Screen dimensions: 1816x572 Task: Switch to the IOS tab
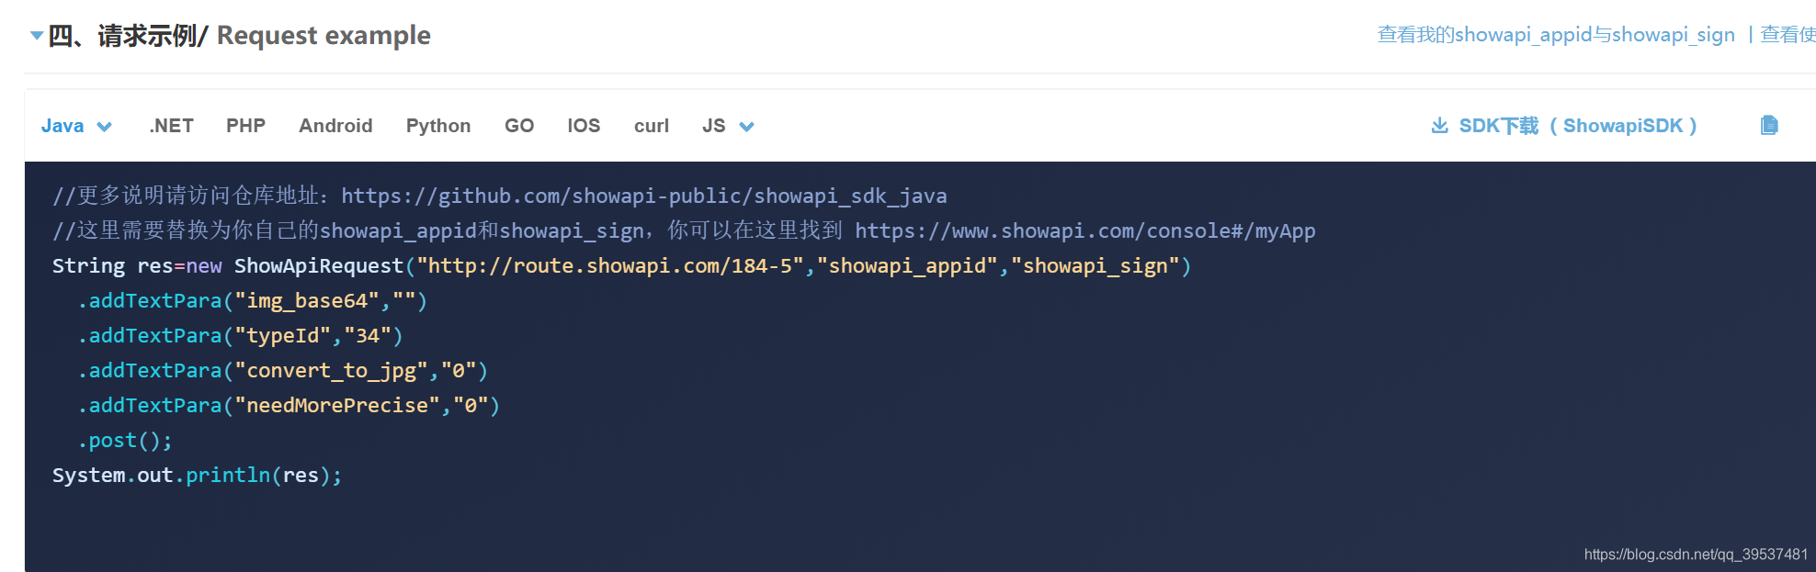(584, 126)
